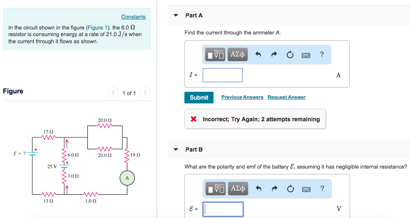410x218 pixels.
Task: Click the reset icon in Part A toolbar
Action: pos(290,55)
